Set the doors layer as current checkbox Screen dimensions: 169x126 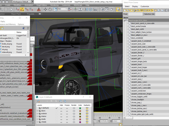57,111
